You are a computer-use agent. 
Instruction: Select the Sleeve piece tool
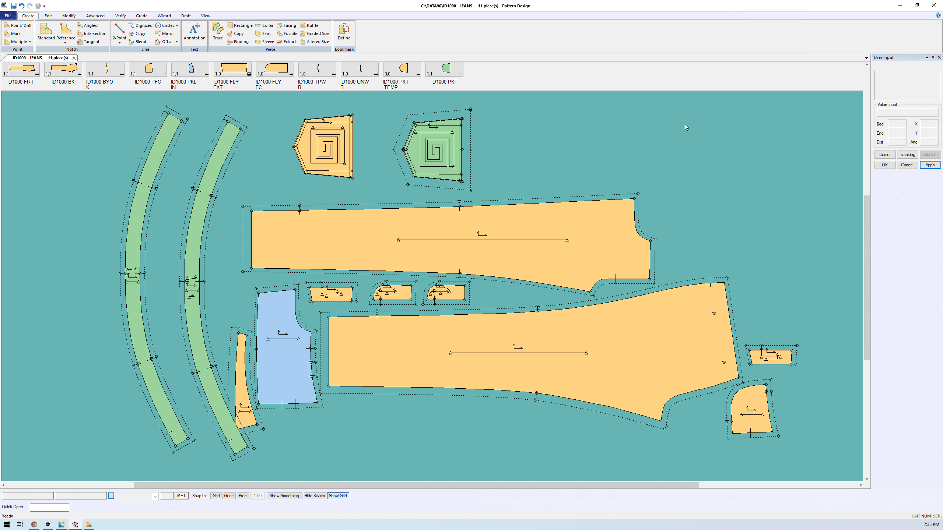tap(264, 42)
